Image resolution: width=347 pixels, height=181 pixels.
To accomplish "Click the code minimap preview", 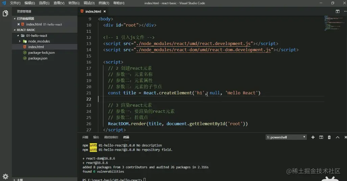I will click(x=334, y=23).
